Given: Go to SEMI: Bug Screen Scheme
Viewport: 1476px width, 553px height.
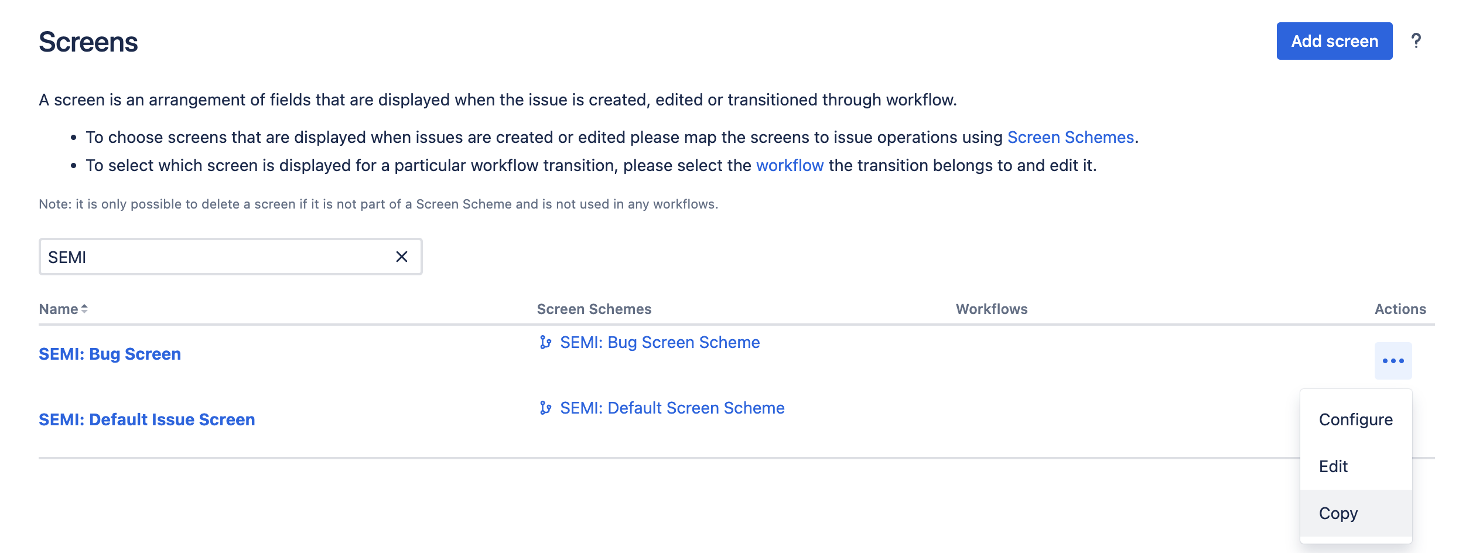Looking at the screenshot, I should coord(660,343).
